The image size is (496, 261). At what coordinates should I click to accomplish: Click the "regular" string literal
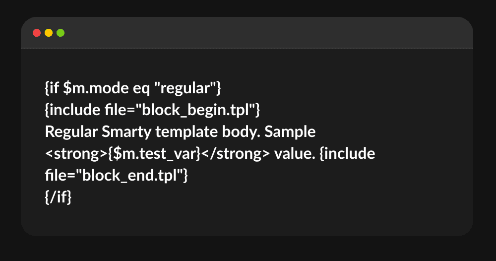pyautogui.click(x=185, y=88)
